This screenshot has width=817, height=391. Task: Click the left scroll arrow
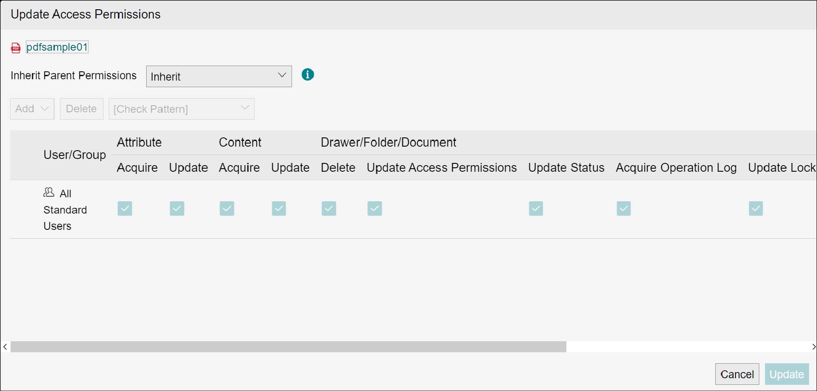click(5, 347)
